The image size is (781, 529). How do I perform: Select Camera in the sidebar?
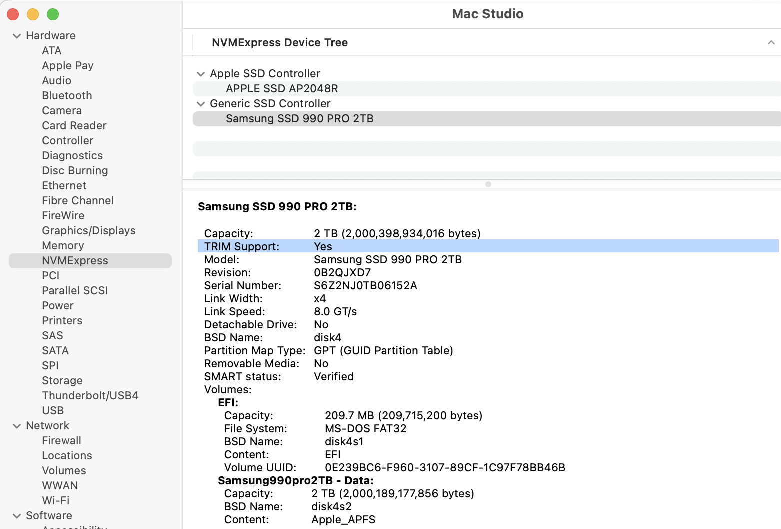point(62,111)
